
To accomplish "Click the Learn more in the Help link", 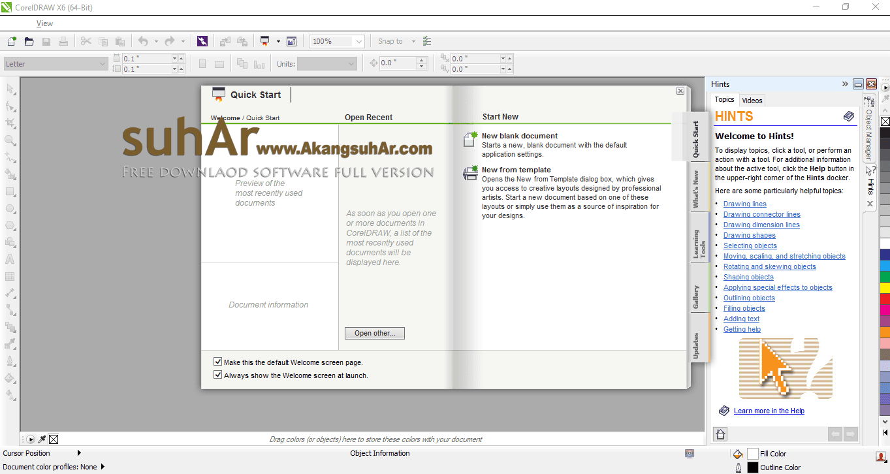I will tap(769, 411).
